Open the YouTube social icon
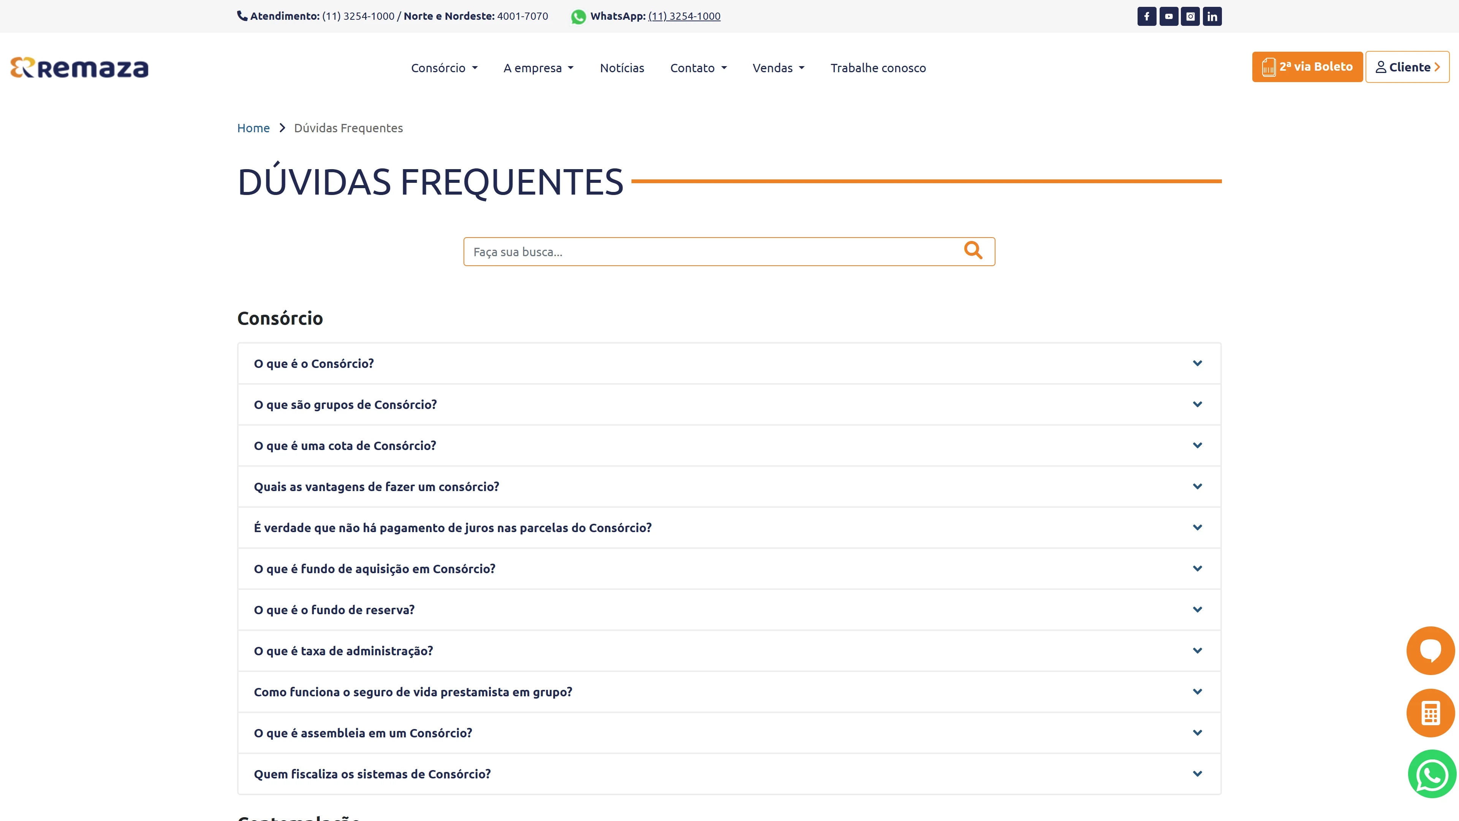1459x821 pixels. pos(1168,16)
